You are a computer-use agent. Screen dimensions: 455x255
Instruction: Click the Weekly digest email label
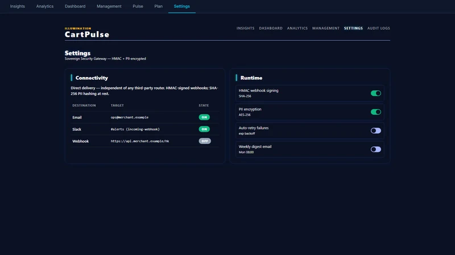tap(255, 147)
